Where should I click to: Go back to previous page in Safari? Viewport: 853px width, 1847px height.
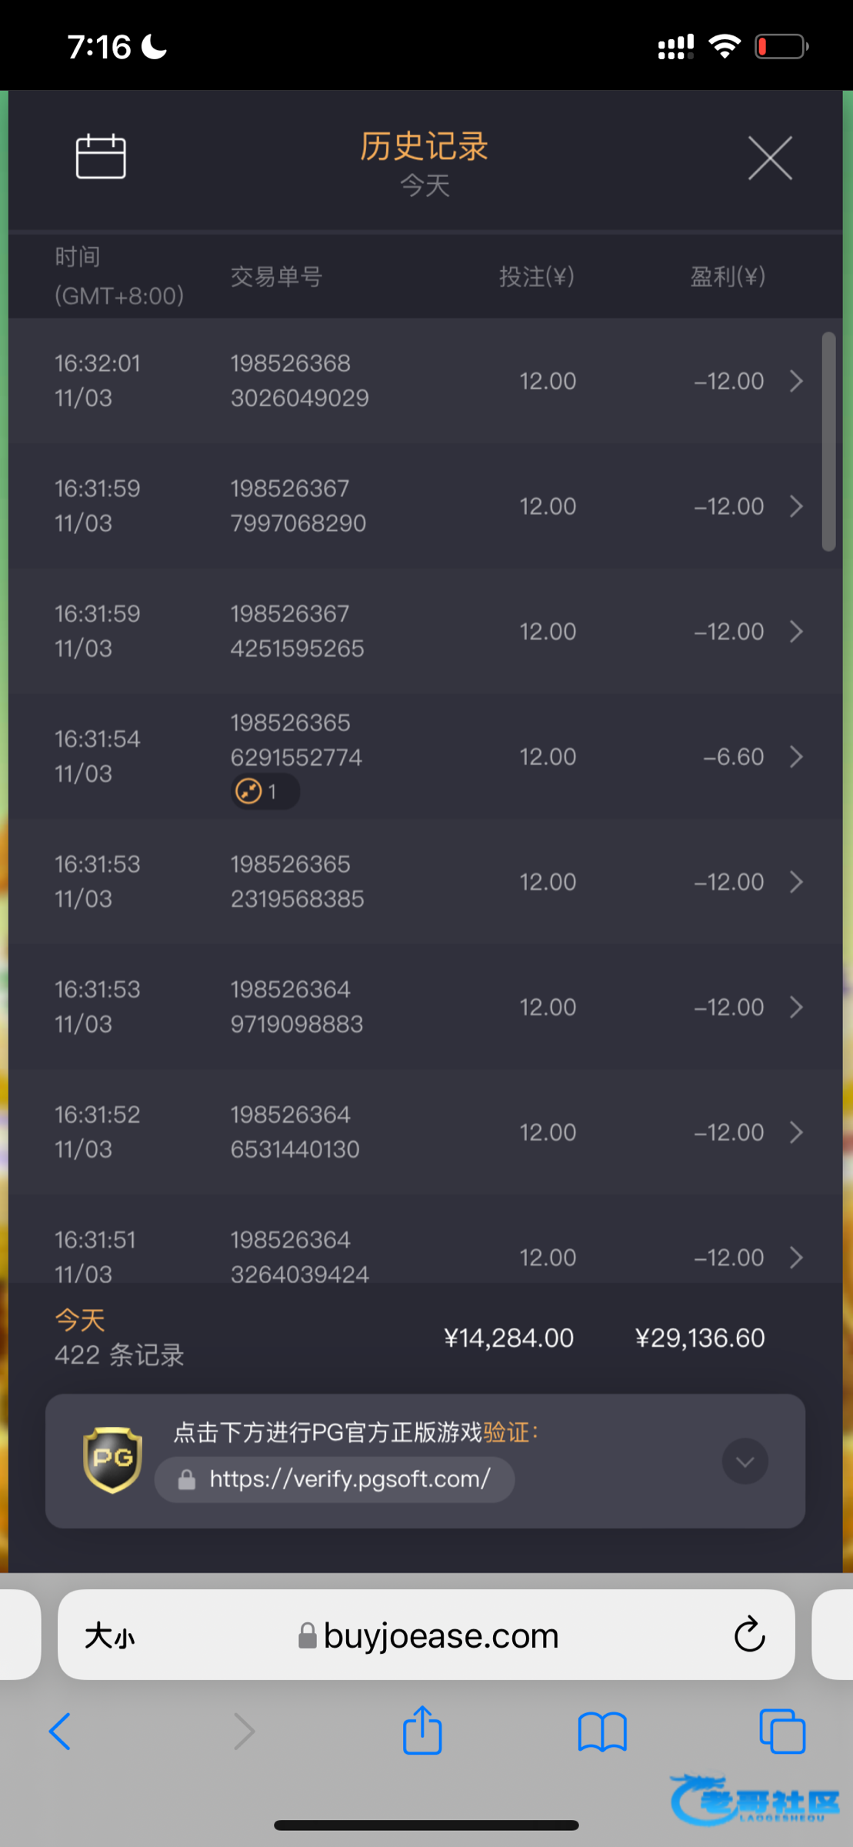(x=60, y=1732)
